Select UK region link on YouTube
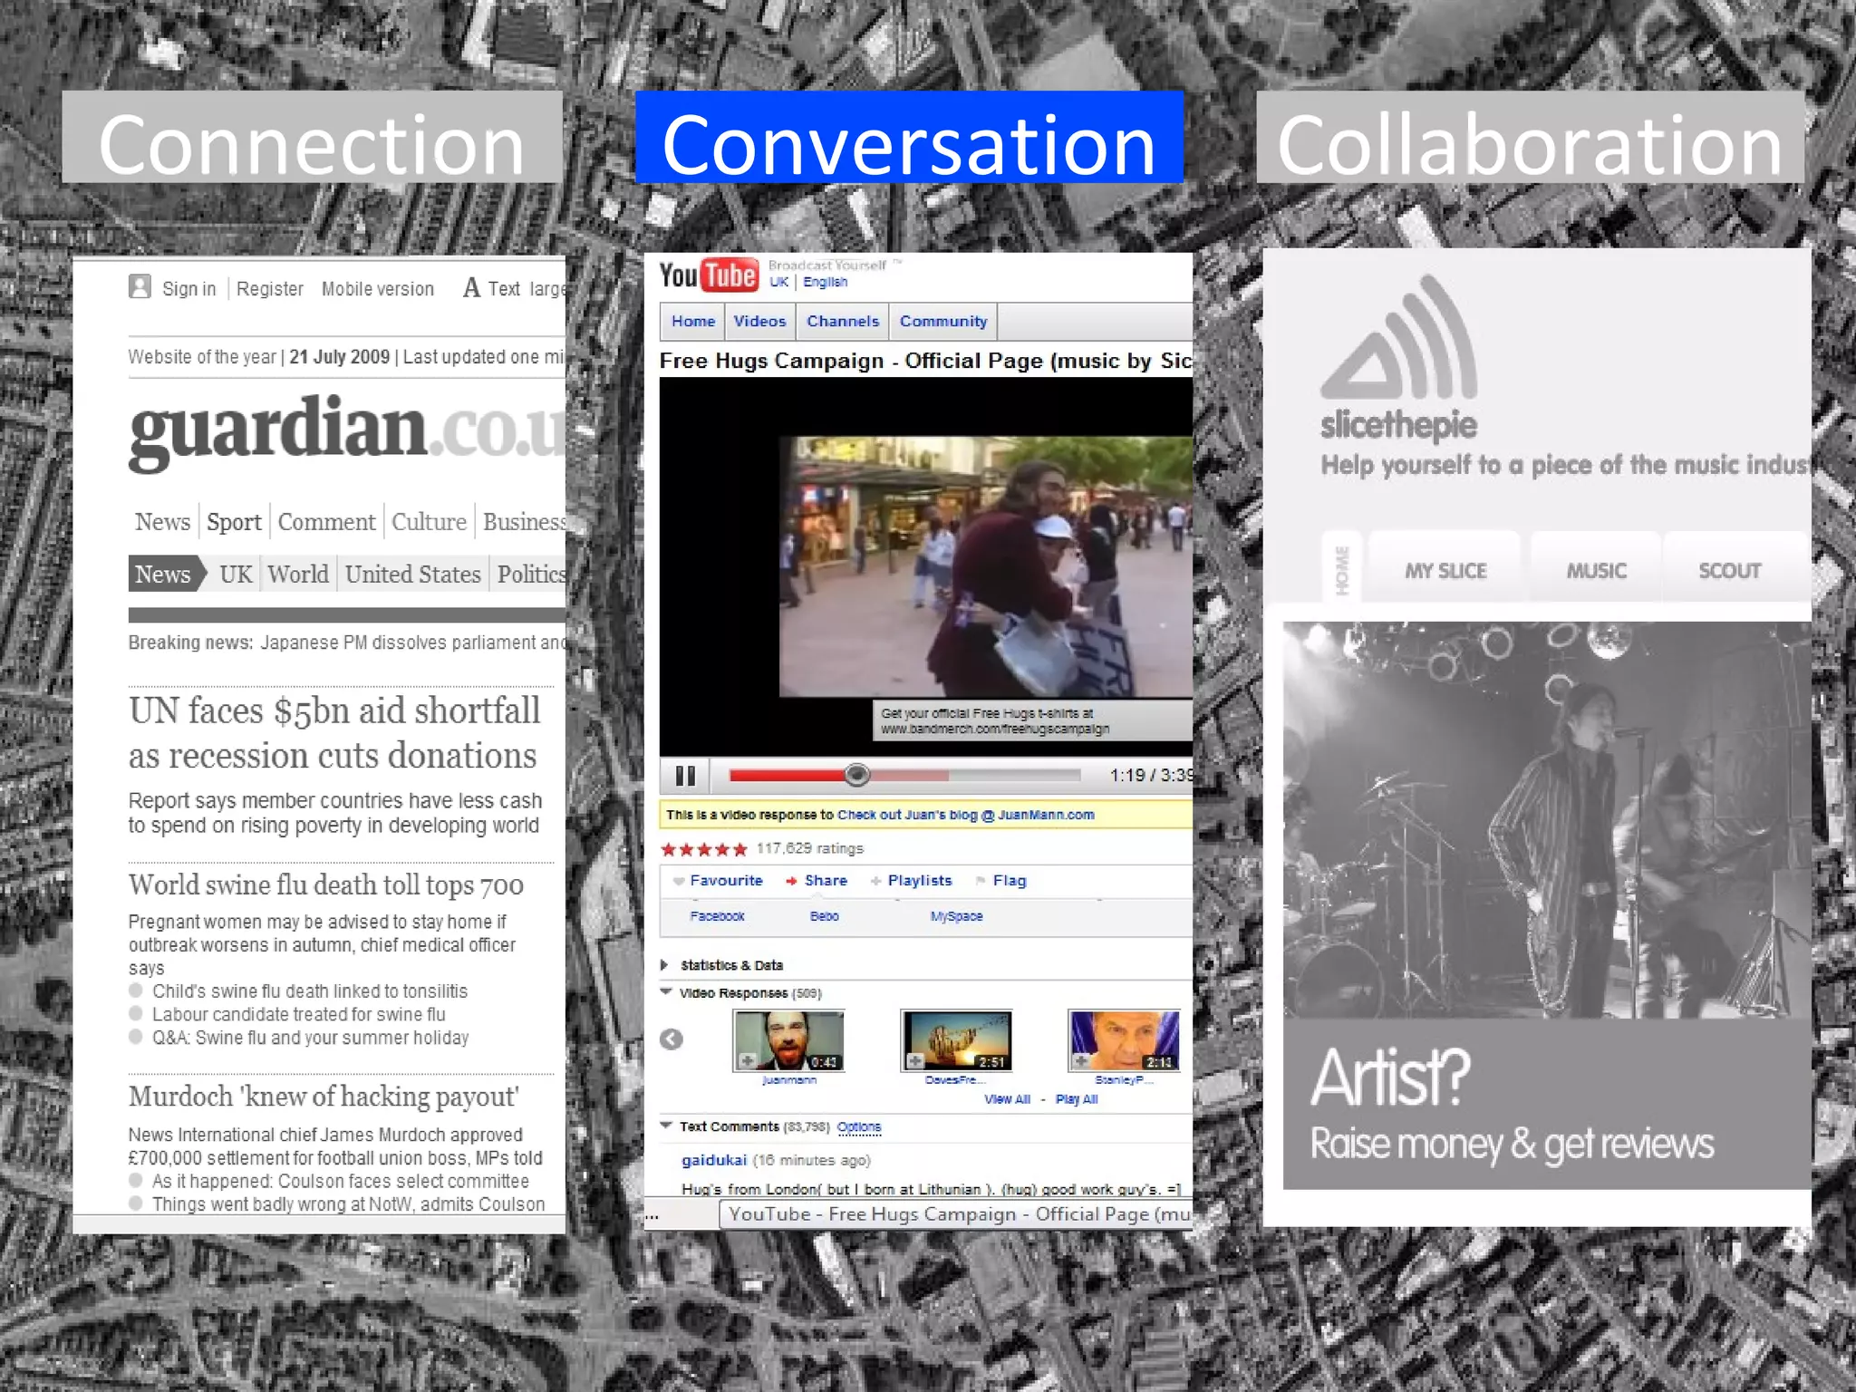 779,282
